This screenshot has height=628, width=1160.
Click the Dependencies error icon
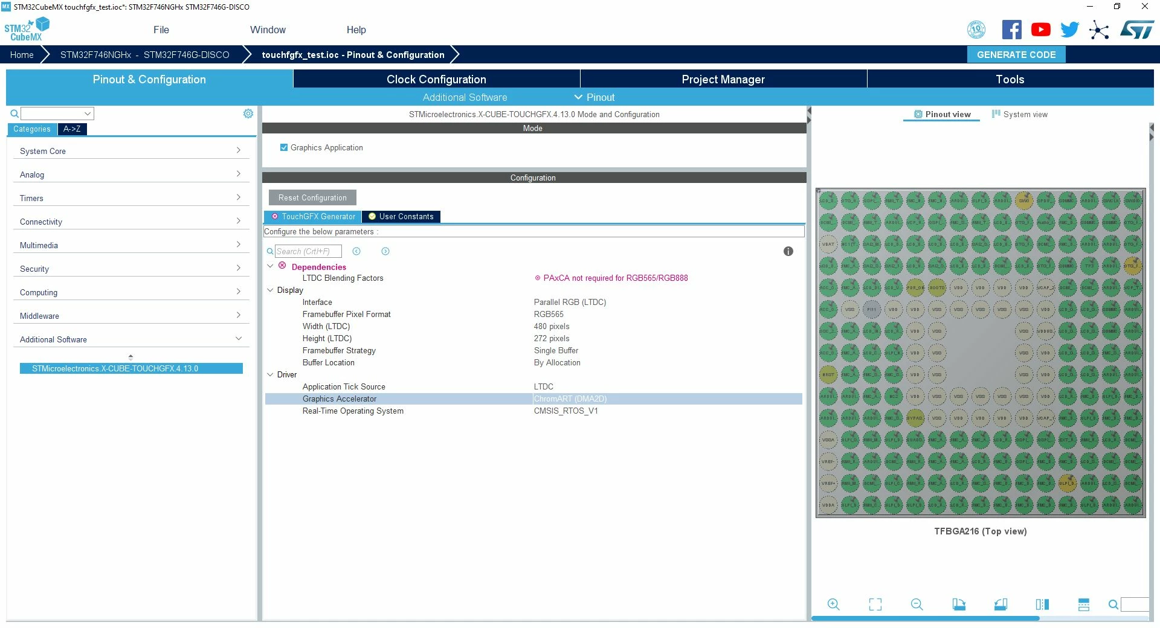(282, 266)
